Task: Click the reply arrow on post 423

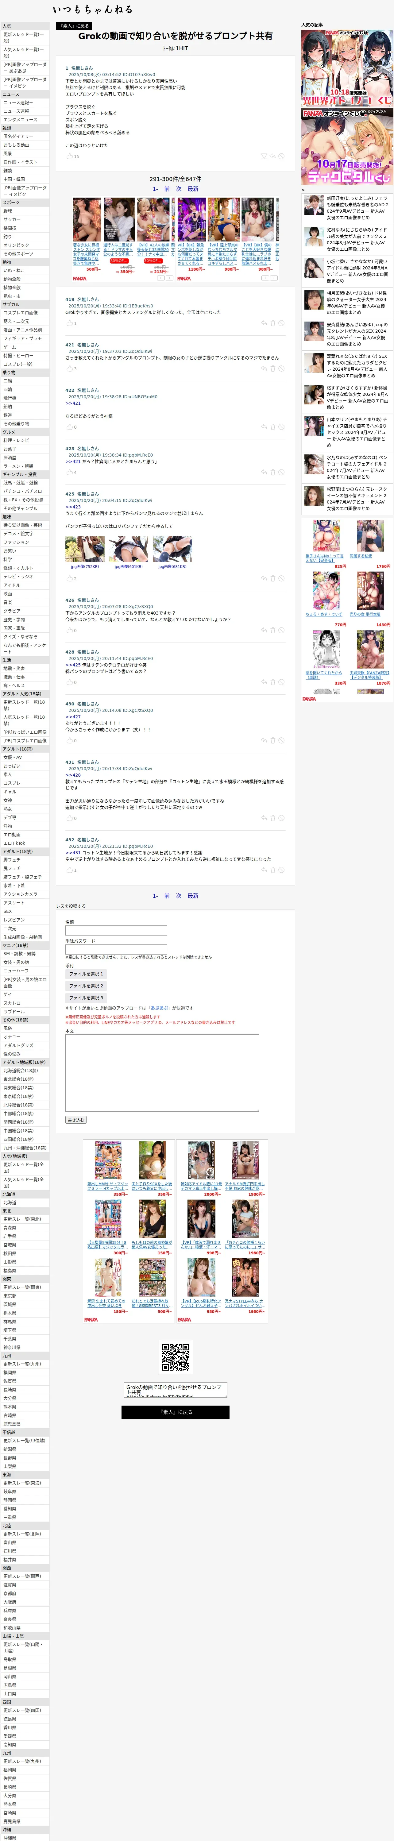Action: pos(264,473)
